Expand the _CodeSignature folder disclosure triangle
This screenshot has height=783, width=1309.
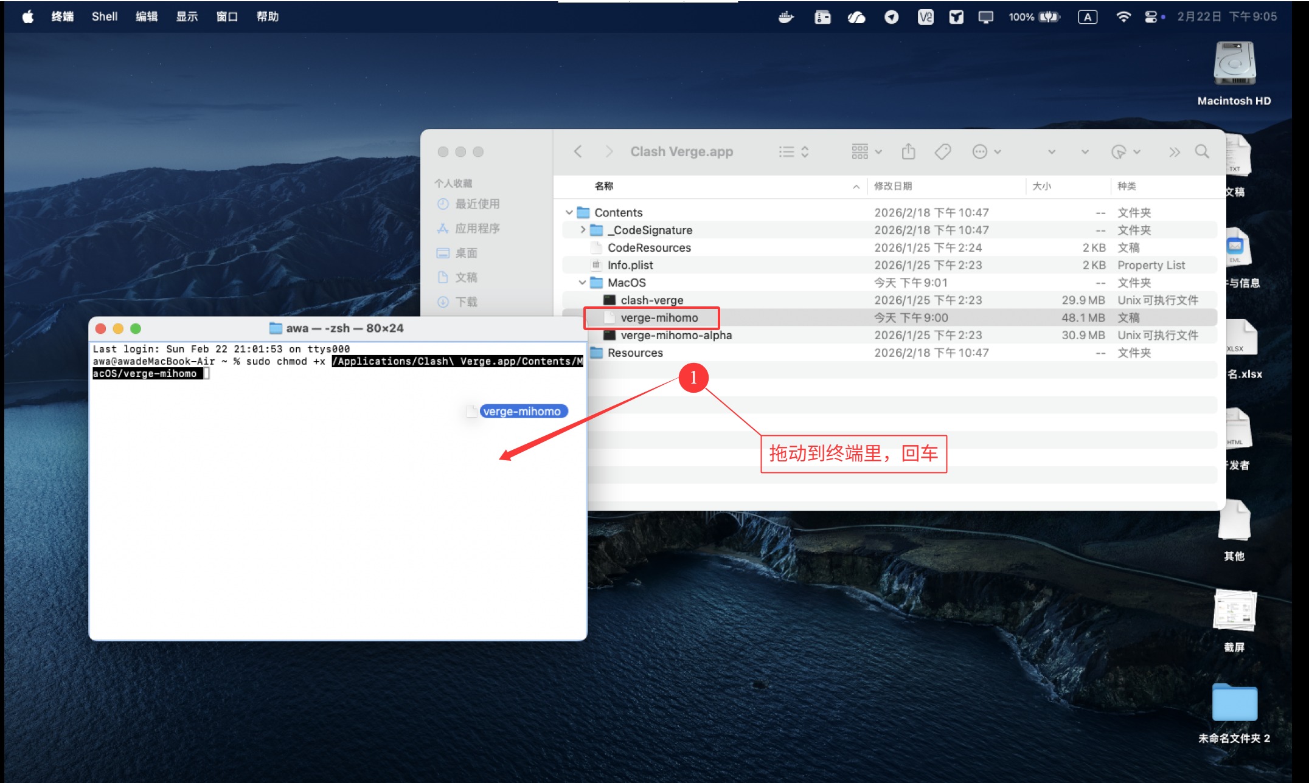coord(583,230)
